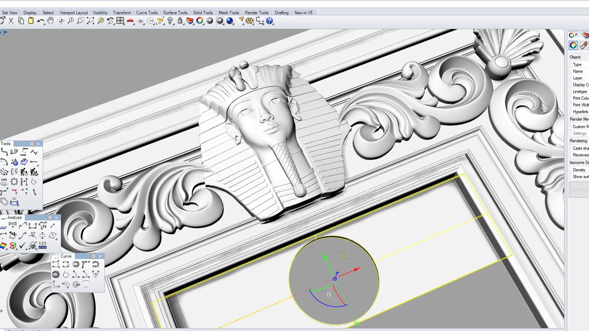Switch to the Solid Tools tab

click(203, 12)
